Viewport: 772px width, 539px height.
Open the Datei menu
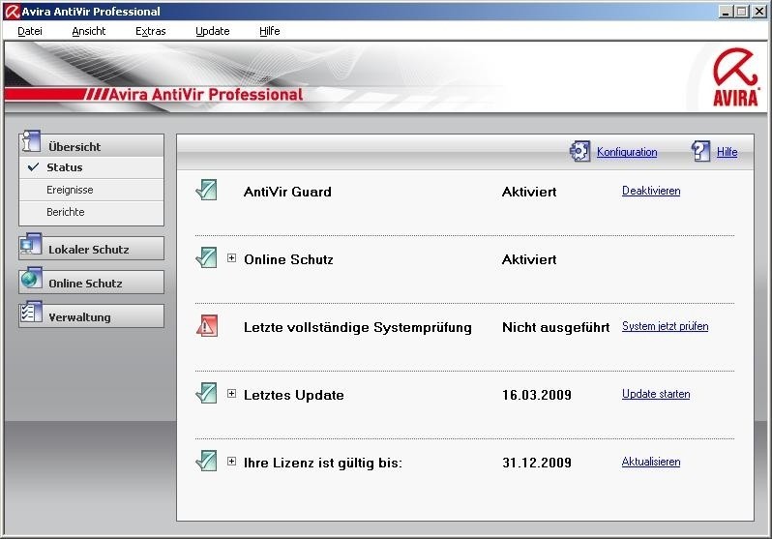point(30,31)
